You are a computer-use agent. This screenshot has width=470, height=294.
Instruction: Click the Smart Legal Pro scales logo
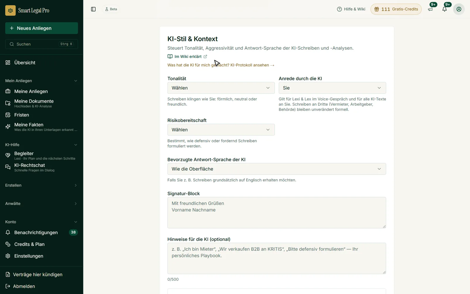pos(10,10)
